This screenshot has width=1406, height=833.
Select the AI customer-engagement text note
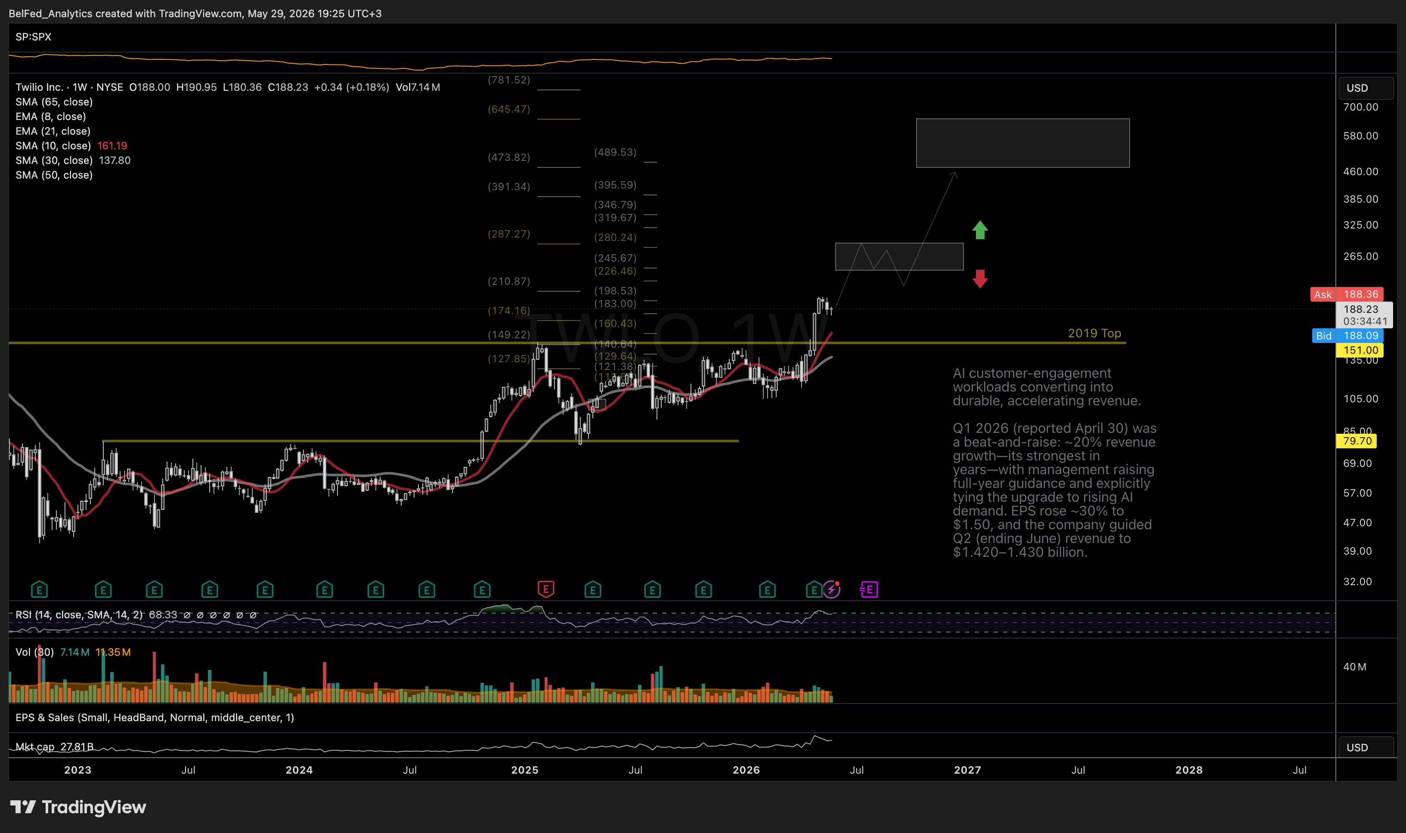click(1047, 387)
